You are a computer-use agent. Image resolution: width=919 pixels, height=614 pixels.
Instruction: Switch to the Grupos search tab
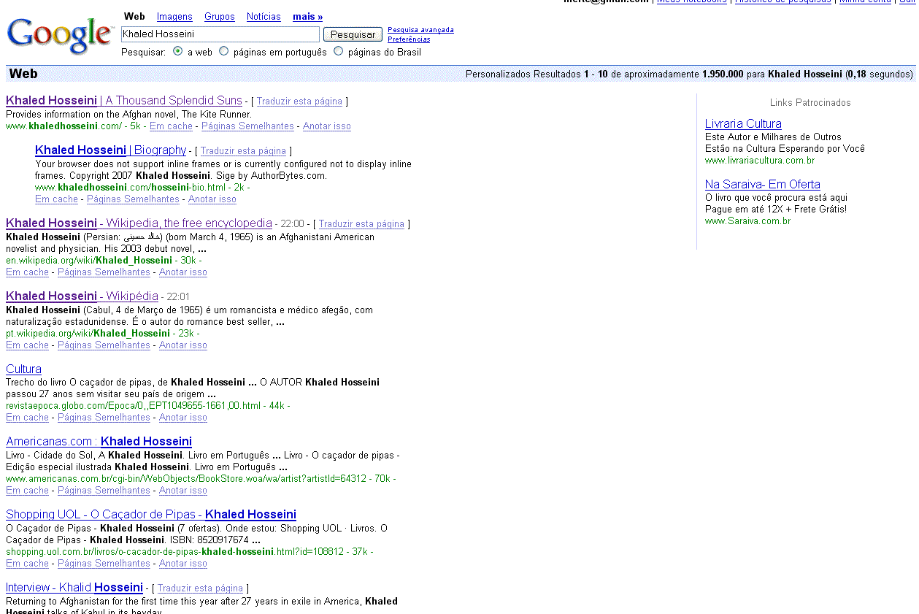pos(220,17)
